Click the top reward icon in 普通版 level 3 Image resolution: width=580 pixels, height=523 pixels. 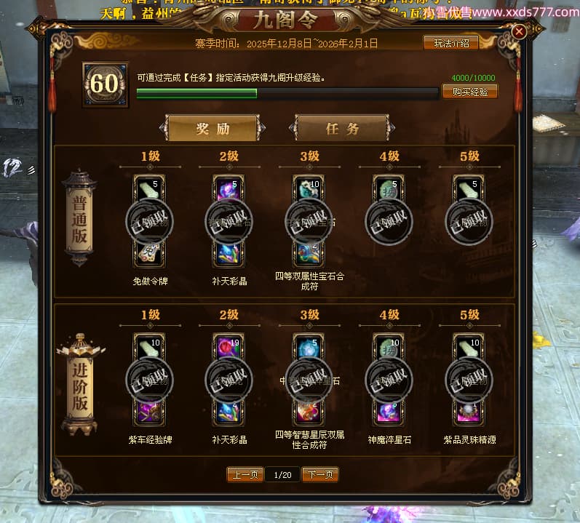309,188
